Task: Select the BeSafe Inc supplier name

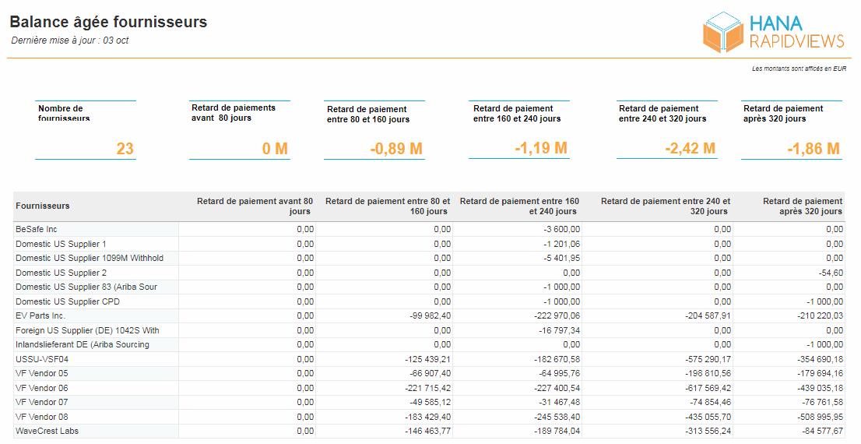Action: [37, 229]
